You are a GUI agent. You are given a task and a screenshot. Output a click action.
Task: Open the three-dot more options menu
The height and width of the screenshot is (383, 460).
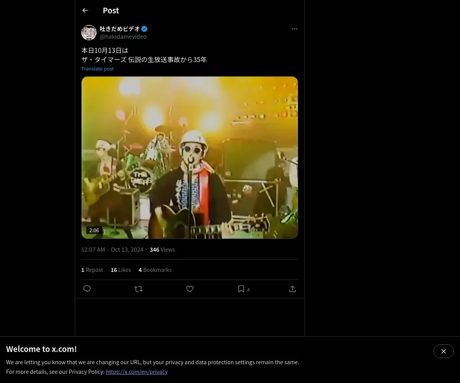[x=294, y=29]
